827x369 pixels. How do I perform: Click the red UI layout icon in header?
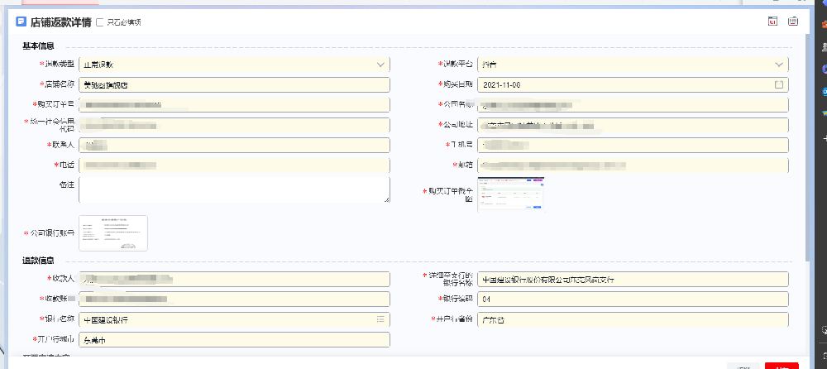click(772, 22)
